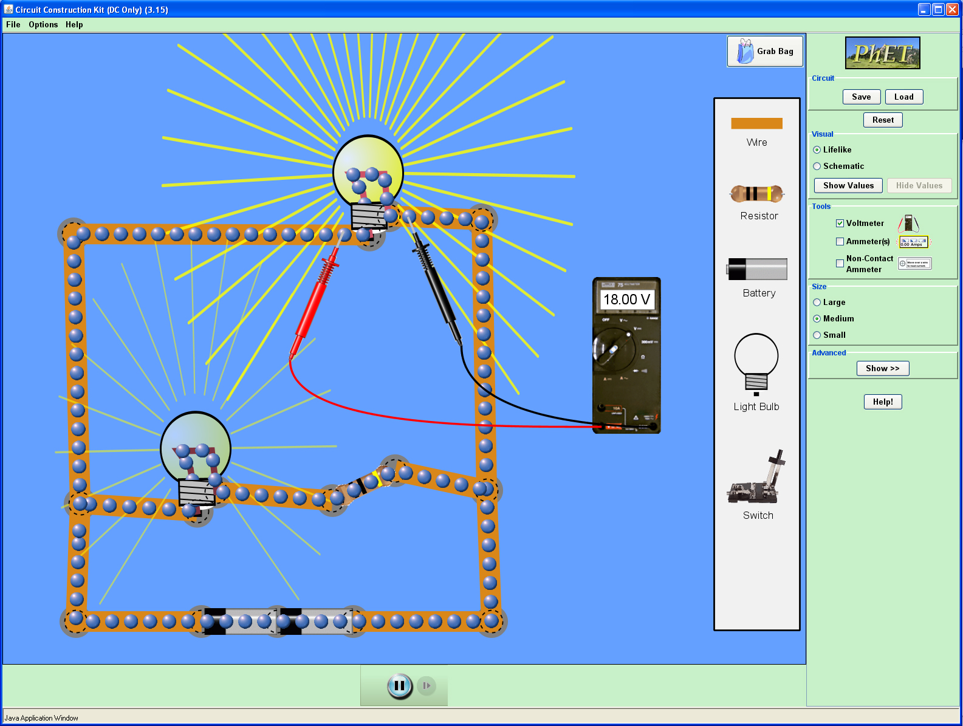
Task: Open the Grab Bag
Action: click(x=765, y=52)
